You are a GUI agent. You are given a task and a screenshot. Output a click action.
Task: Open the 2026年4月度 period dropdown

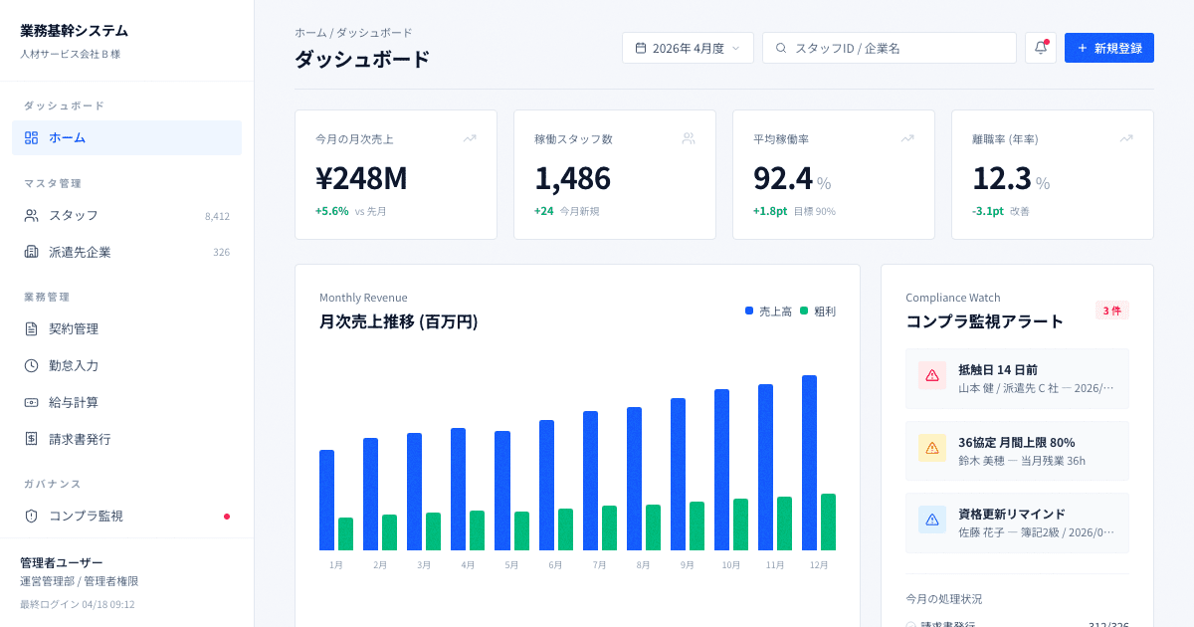(688, 47)
